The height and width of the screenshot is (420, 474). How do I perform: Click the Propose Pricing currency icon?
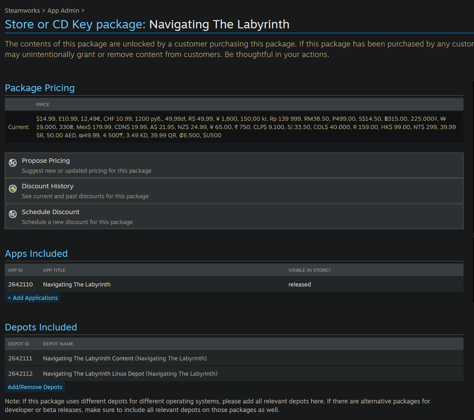[x=13, y=163]
